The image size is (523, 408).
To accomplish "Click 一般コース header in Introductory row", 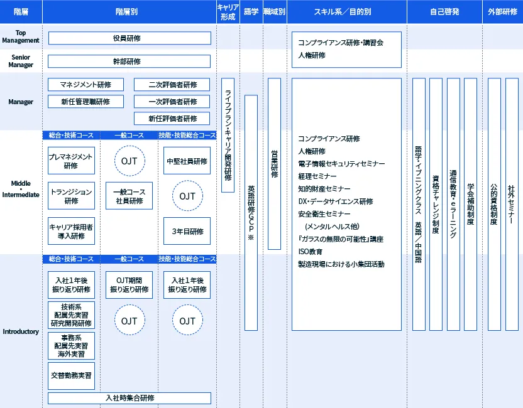I will pos(129,259).
